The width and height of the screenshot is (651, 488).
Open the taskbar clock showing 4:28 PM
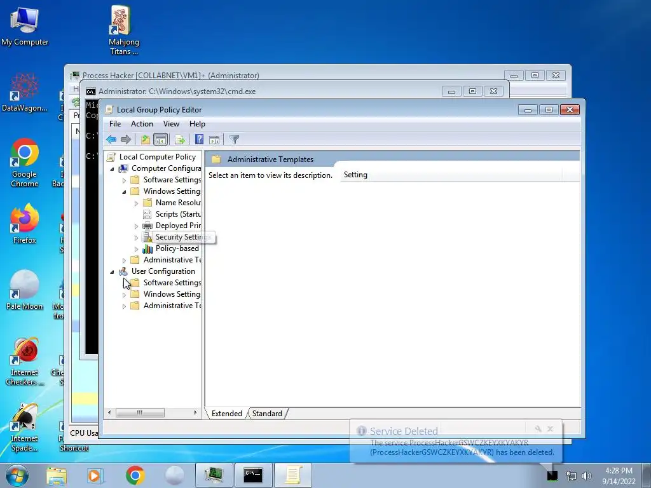619,476
